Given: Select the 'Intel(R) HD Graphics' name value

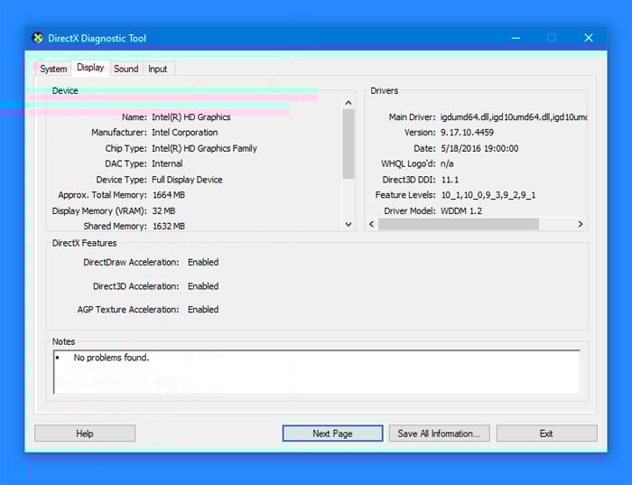Looking at the screenshot, I should (191, 117).
